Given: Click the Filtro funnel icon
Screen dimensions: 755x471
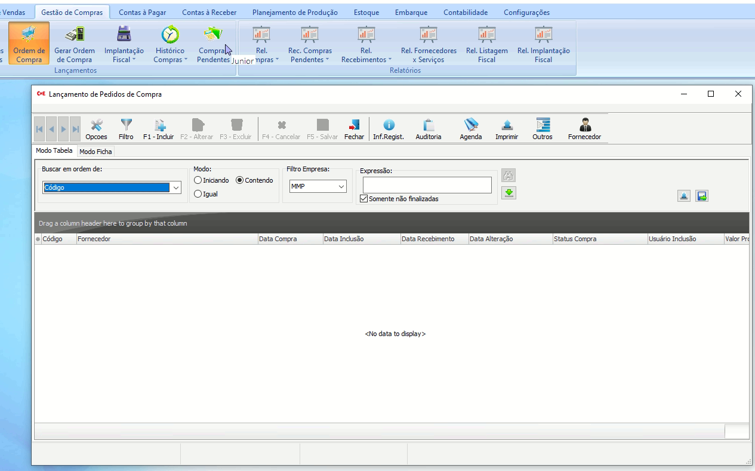Looking at the screenshot, I should [x=126, y=126].
